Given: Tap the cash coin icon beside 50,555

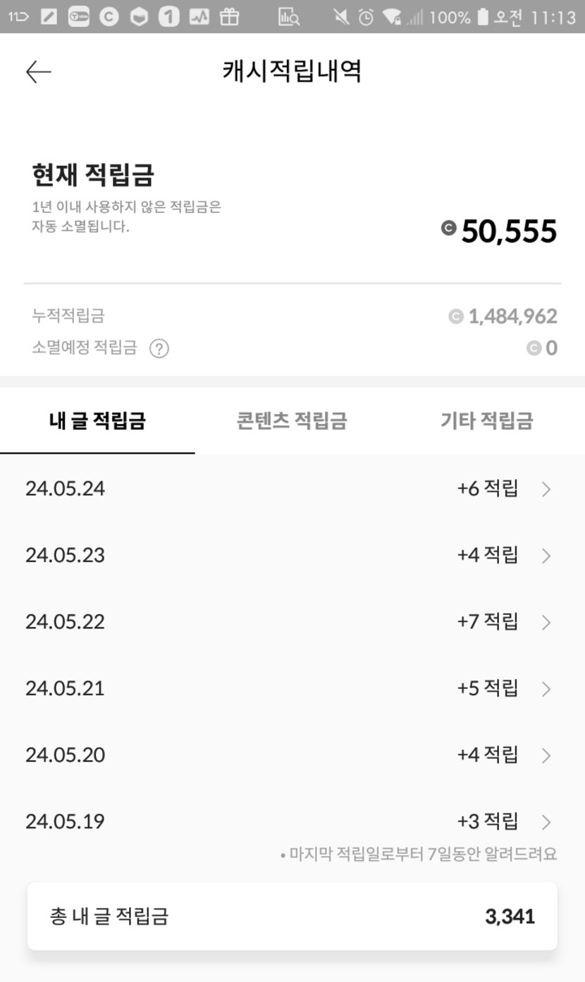Looking at the screenshot, I should pos(448,228).
